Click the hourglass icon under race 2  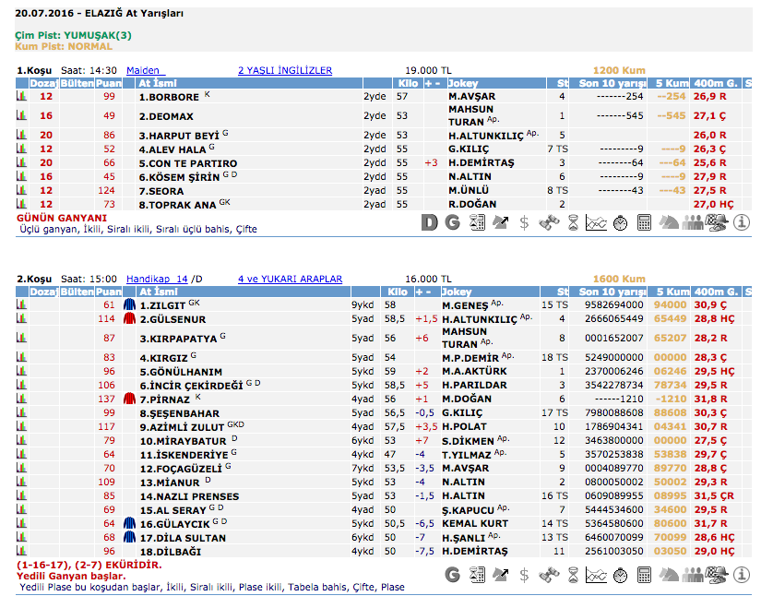point(572,575)
